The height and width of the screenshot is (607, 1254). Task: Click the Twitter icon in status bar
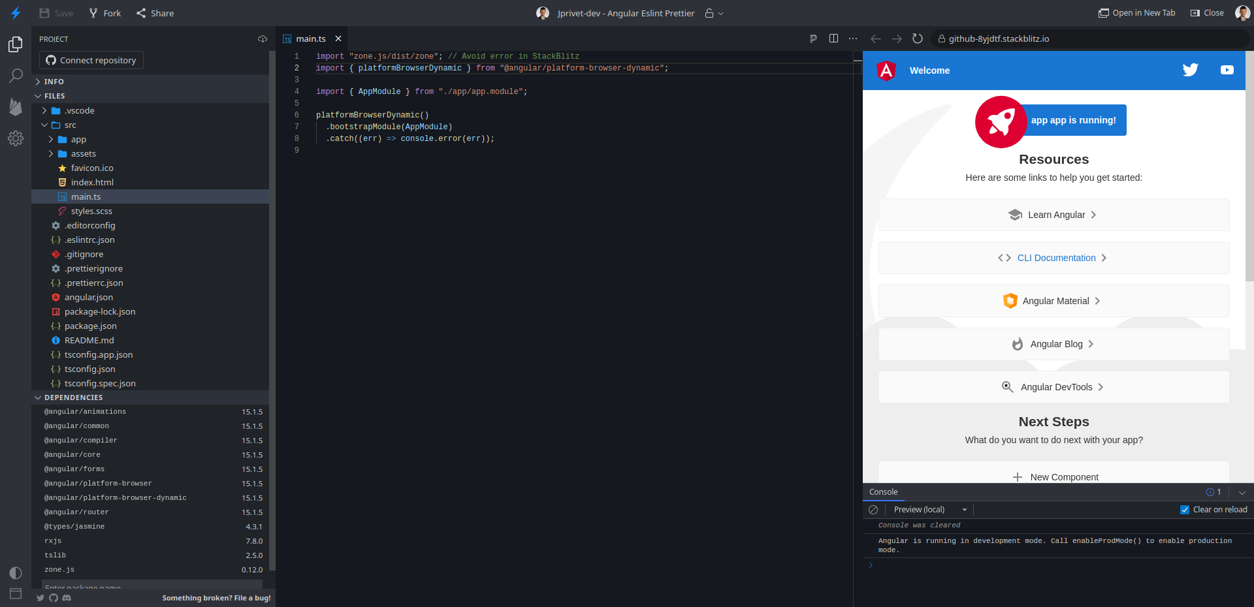click(40, 598)
